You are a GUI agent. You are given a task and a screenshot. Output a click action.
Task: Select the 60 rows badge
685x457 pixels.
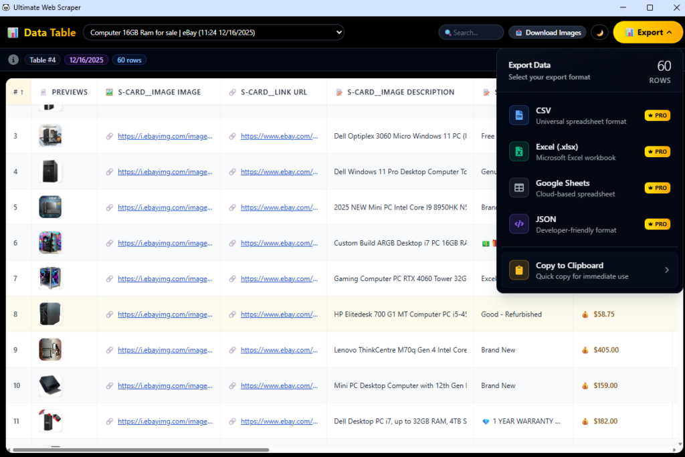(x=128, y=60)
